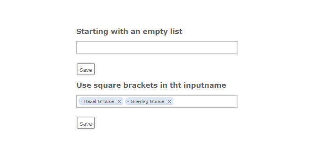Click the bullet dot on Greylag Goose tag
Screen dimensions: 313x156
(128, 101)
